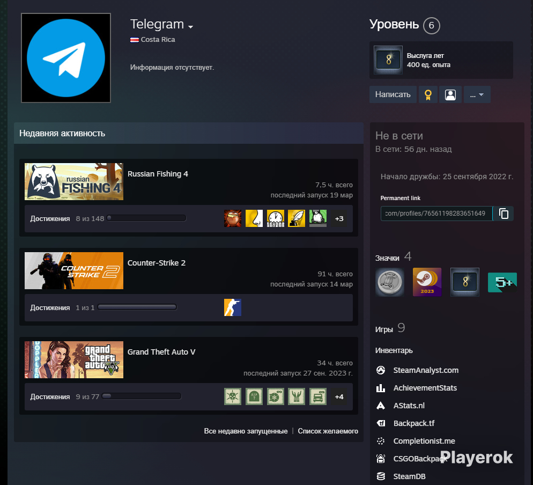View the nose achievement icon in Russian Fishing 4
This screenshot has height=485, width=533.
[x=254, y=218]
